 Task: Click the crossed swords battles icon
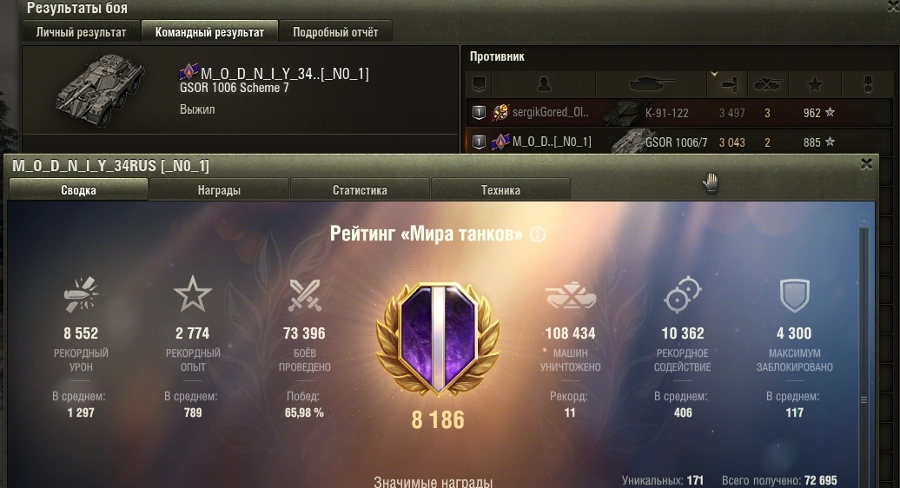tap(305, 294)
